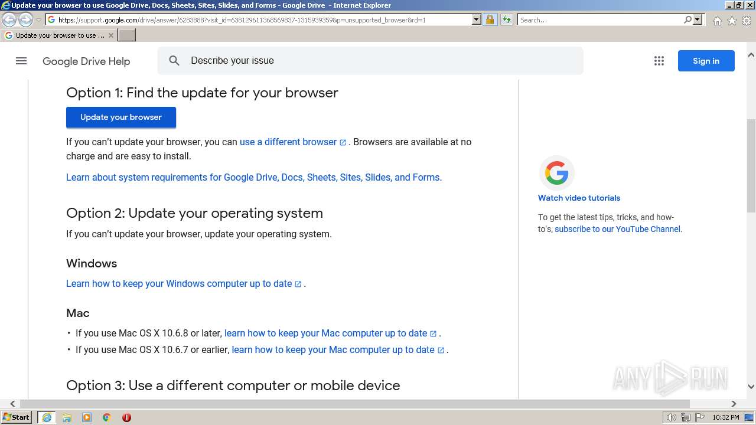
Task: Open the red Opera taskbar icon
Action: point(126,417)
